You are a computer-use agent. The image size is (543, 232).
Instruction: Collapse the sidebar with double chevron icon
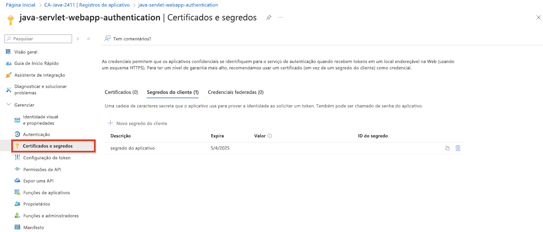89,39
